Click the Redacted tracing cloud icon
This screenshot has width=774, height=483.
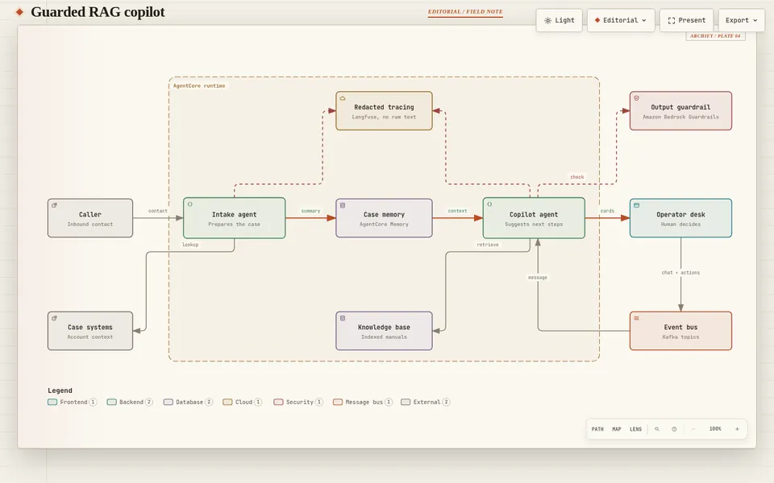point(343,98)
